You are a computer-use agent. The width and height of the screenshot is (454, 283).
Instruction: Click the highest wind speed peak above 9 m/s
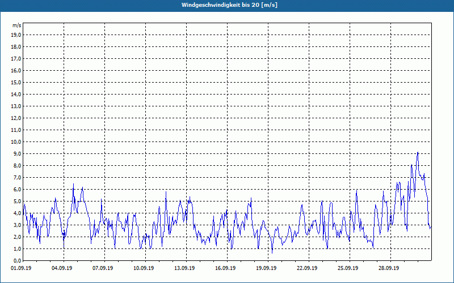coord(418,152)
